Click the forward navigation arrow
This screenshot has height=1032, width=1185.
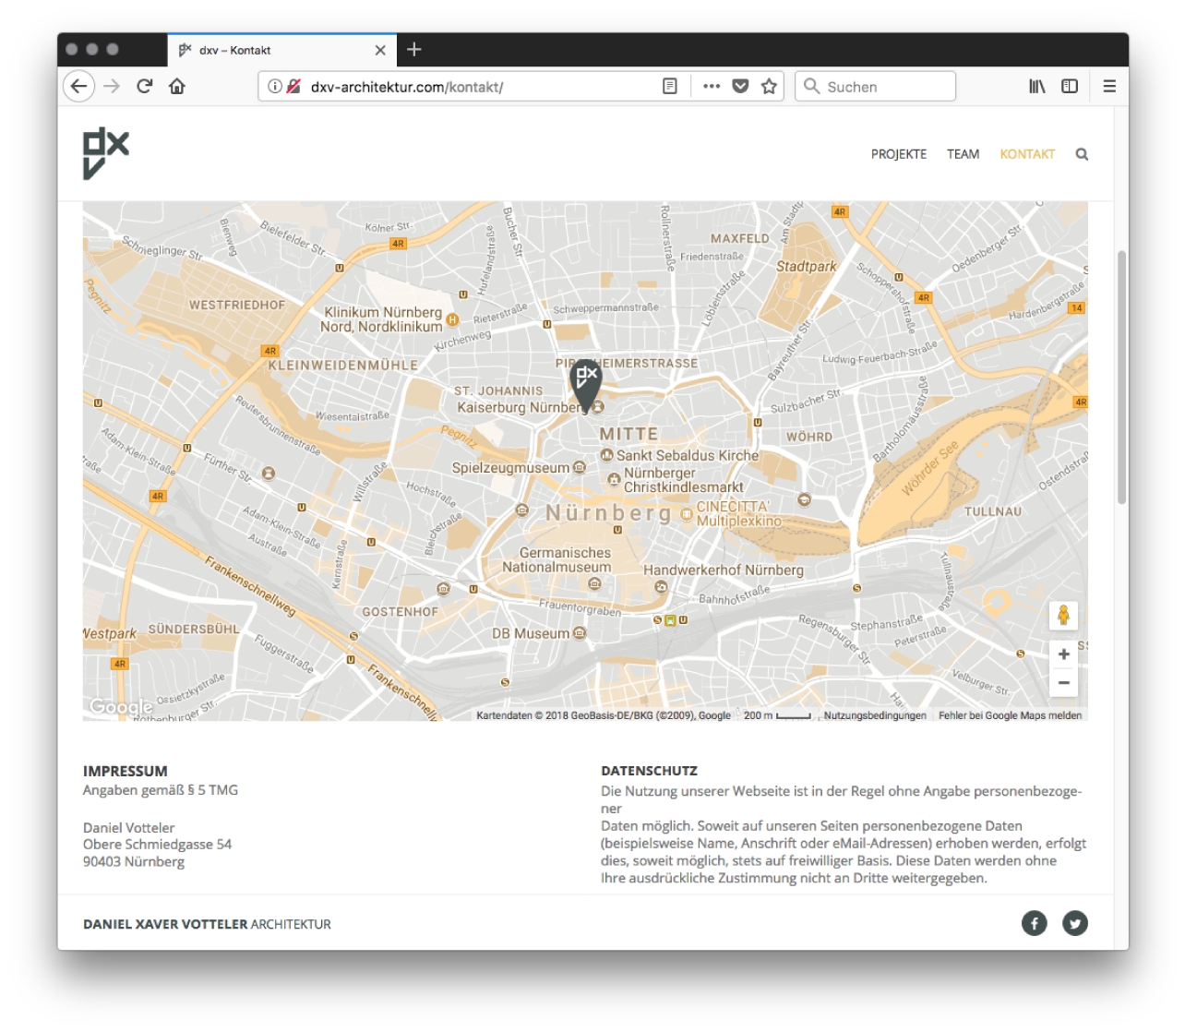tap(112, 86)
